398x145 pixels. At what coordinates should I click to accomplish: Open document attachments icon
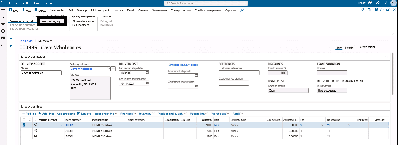tap(376, 10)
